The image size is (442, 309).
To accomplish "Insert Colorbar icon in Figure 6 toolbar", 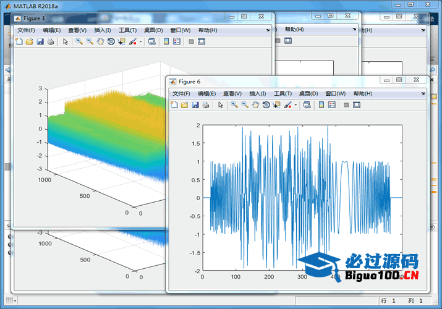I will tap(321, 105).
